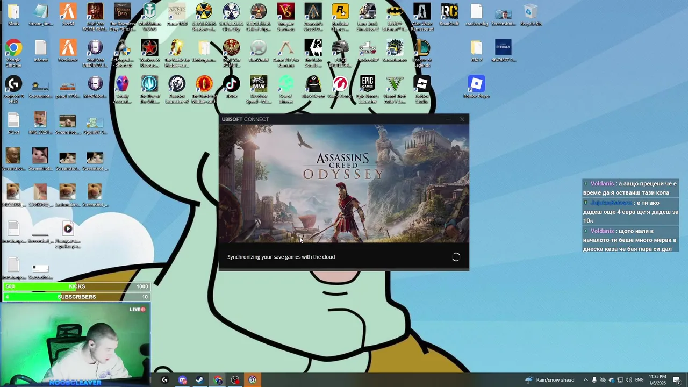Open Logitech G HUB from taskbar
This screenshot has height=387, width=688.
click(164, 380)
